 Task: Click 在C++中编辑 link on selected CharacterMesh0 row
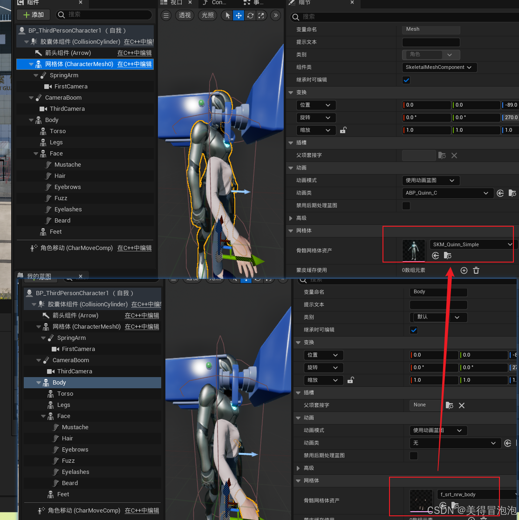click(134, 64)
